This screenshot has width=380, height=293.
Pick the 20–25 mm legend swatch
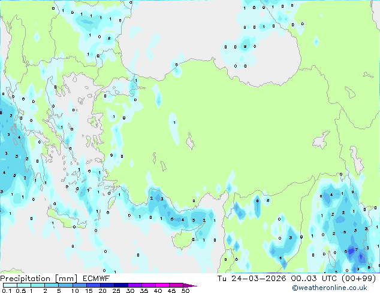point(107,285)
